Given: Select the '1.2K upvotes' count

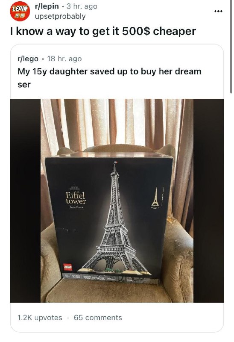Looking at the screenshot, I should pyautogui.click(x=40, y=318).
